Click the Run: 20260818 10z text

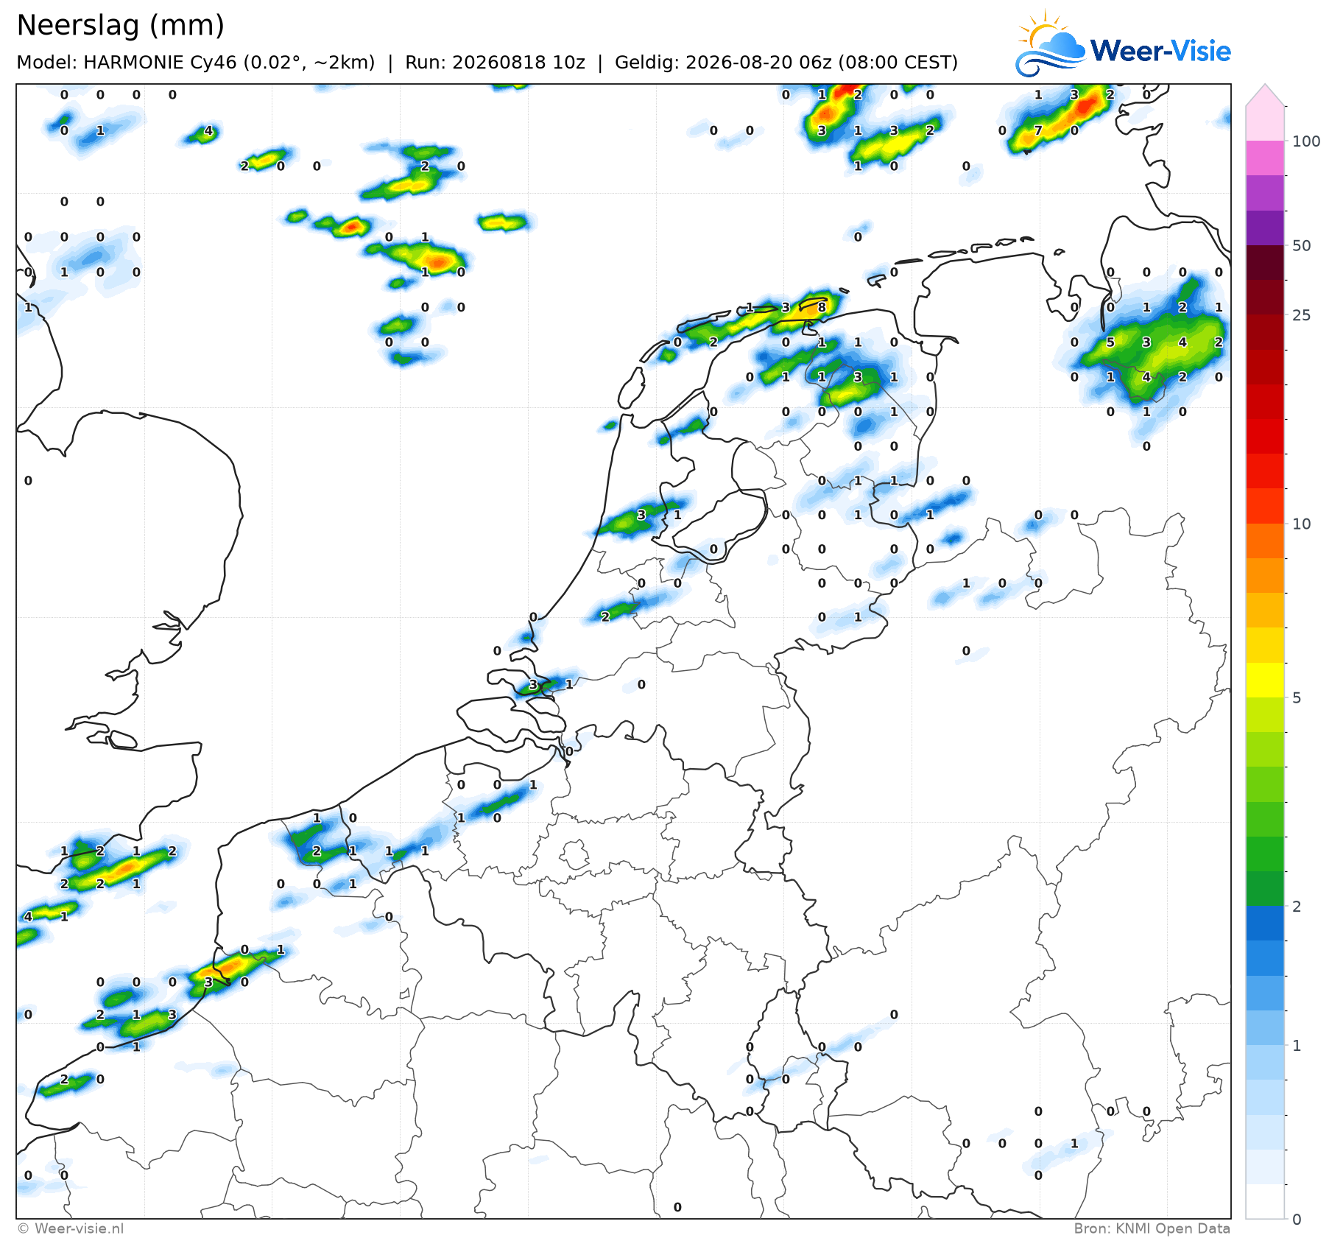click(495, 63)
